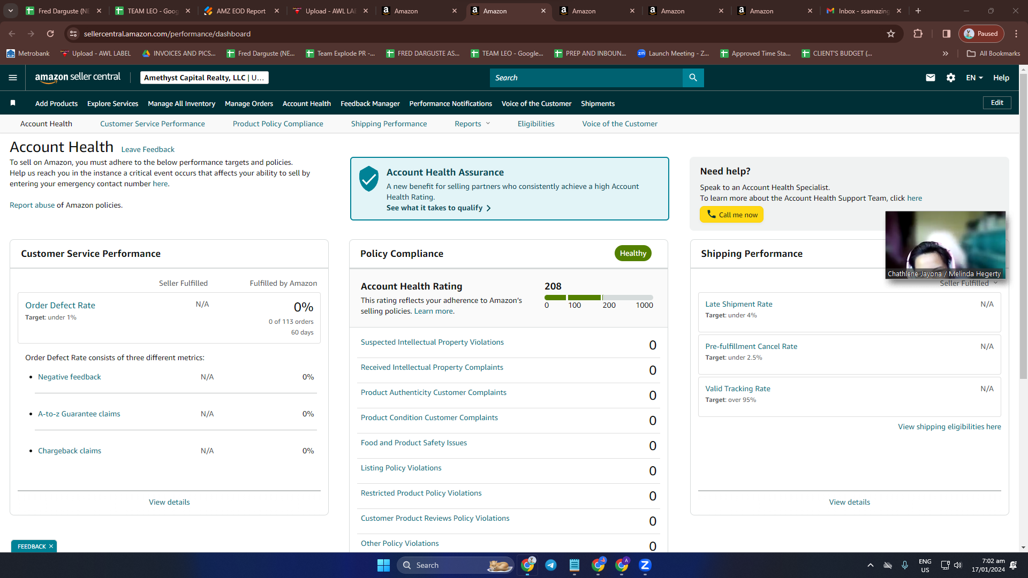This screenshot has width=1028, height=578.
Task: Show more bookmarks with the overflow chevron
Action: point(946,54)
